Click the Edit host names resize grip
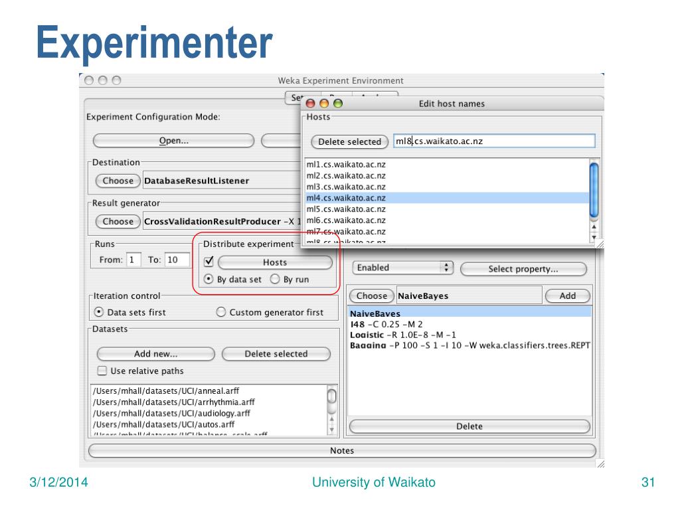 pos(600,244)
